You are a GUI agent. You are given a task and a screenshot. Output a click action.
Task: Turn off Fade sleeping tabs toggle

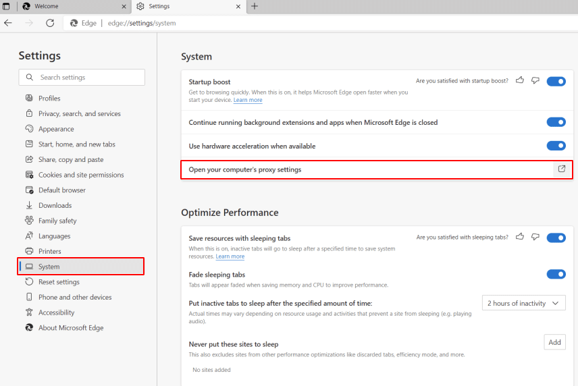tap(556, 274)
